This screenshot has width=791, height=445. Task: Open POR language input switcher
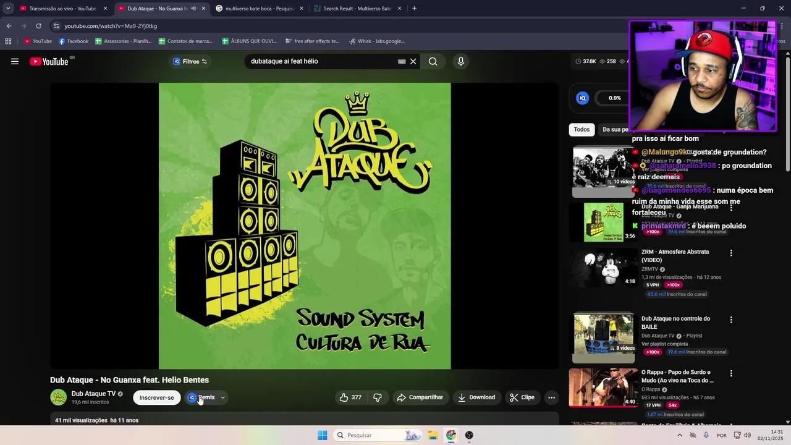[x=721, y=435]
